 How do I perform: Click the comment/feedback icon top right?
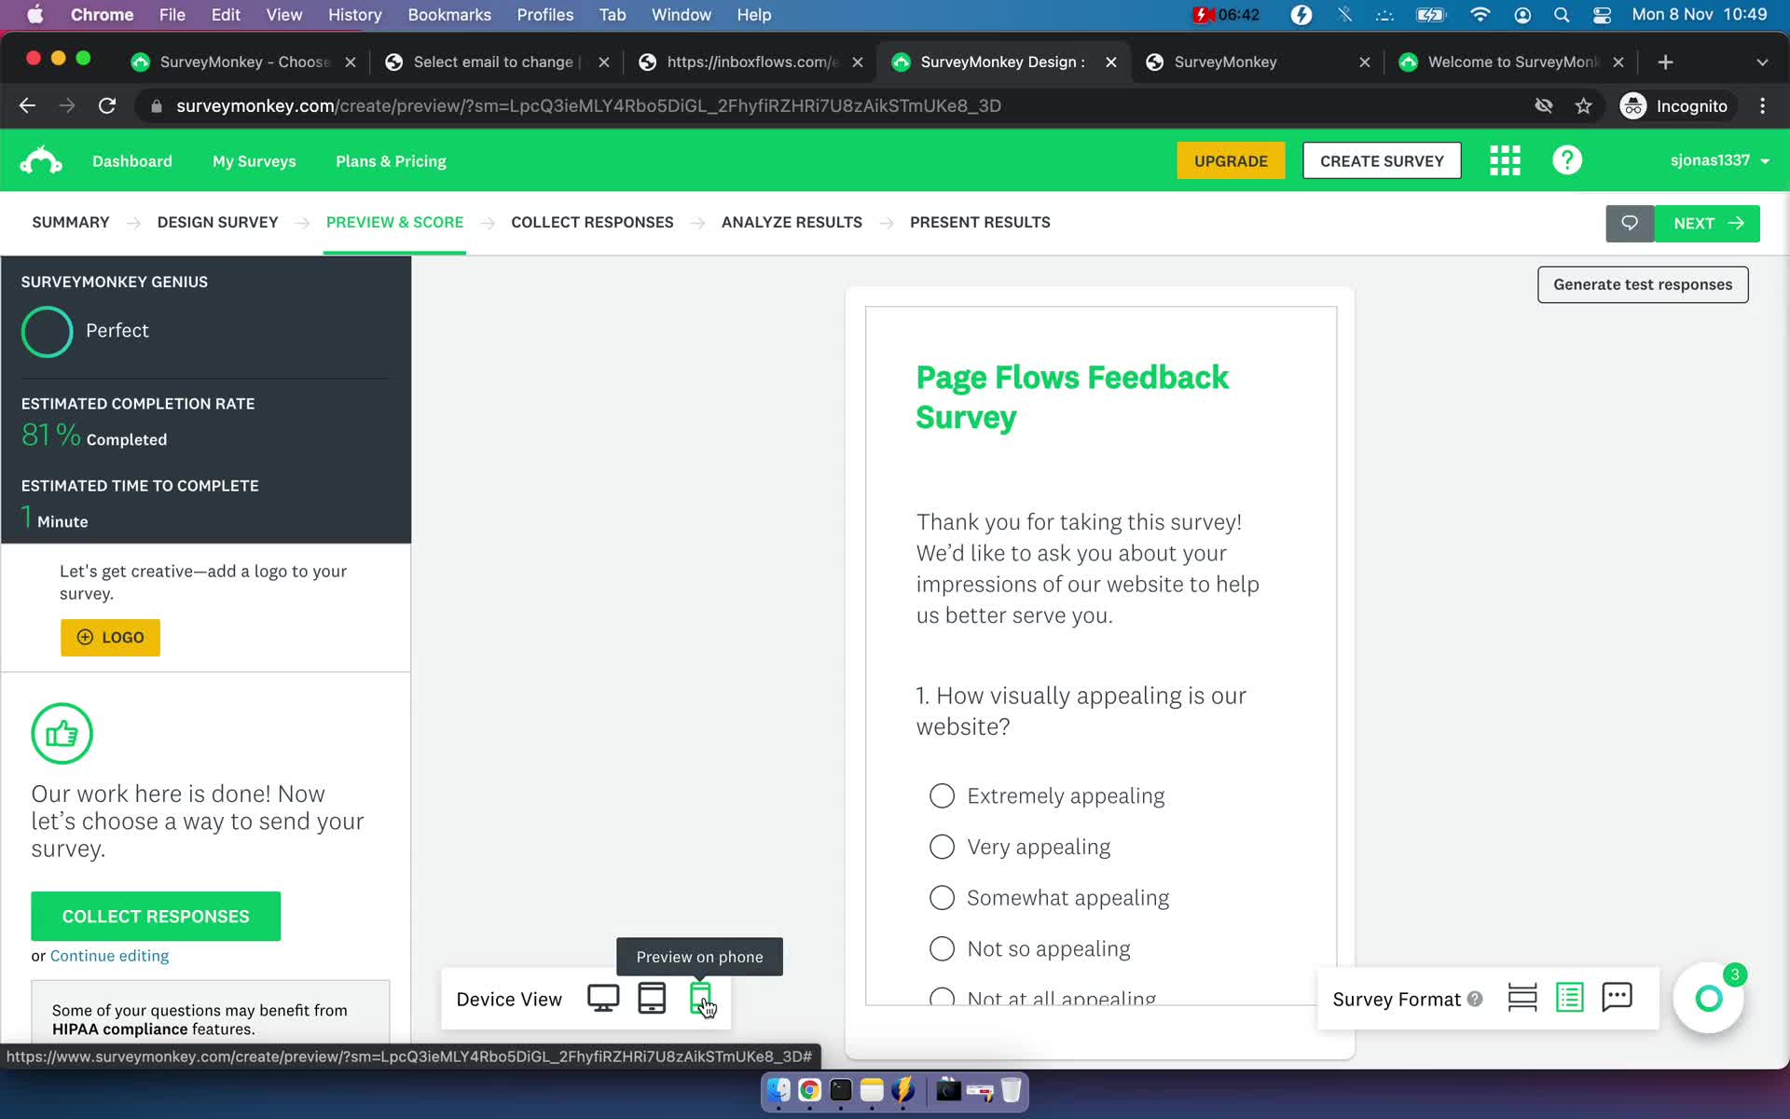(x=1629, y=222)
